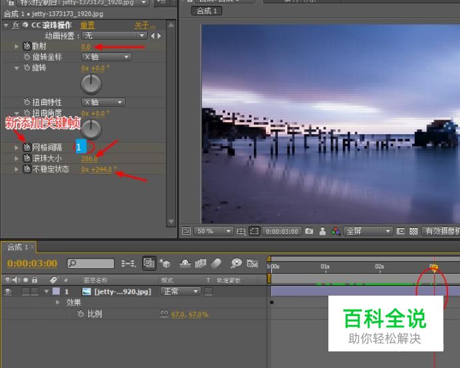Collapse the CC 滚珠操作 effect

(6, 25)
